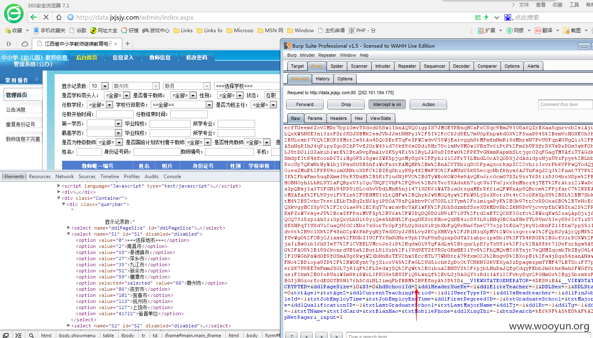Toggle the Intercept is on button
593x338 pixels.
point(387,104)
